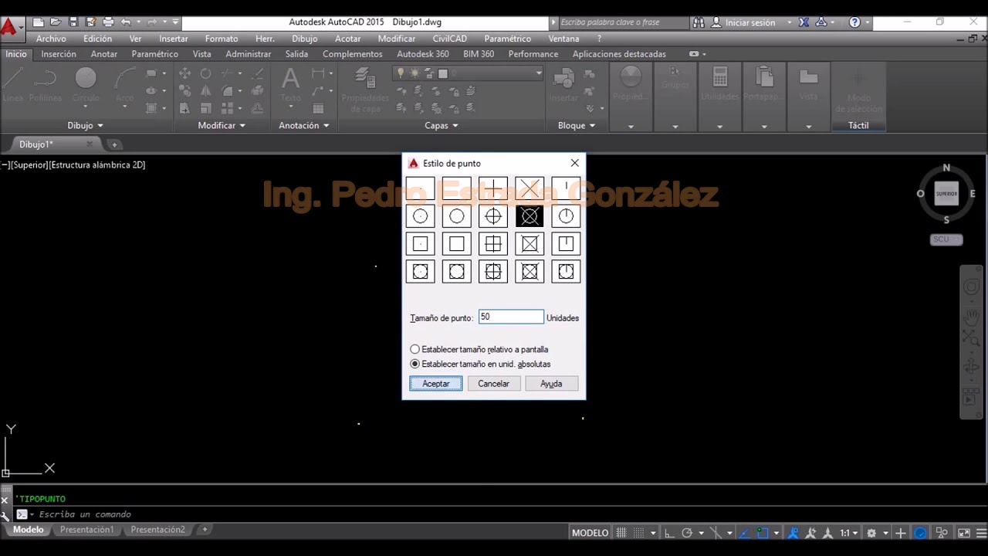Open the layer selection dropdown
The height and width of the screenshot is (556, 988).
469,73
